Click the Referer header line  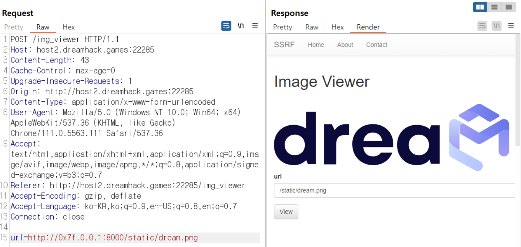pyautogui.click(x=128, y=185)
